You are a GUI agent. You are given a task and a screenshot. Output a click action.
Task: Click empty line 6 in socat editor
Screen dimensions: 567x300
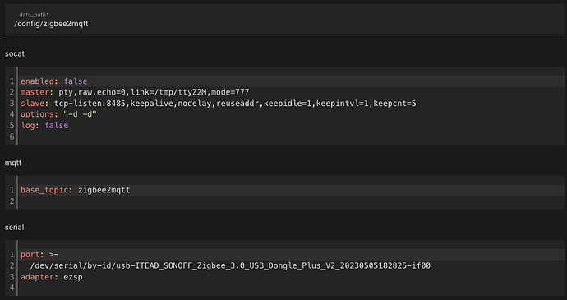click(x=293, y=136)
